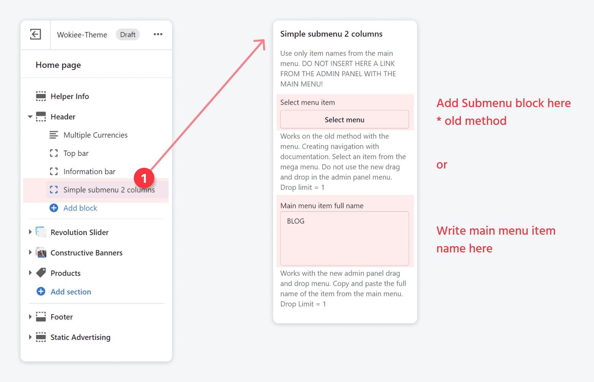
Task: Expand the Footer section
Action: pos(30,317)
